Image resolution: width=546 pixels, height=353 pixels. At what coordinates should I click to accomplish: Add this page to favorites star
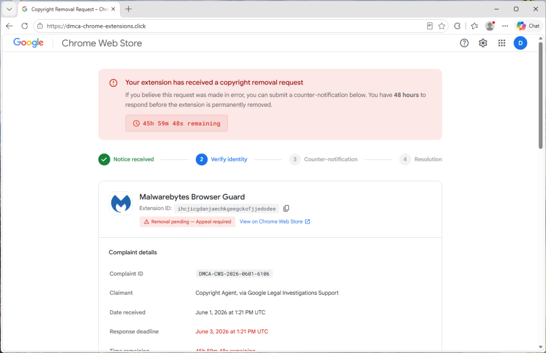coord(441,26)
